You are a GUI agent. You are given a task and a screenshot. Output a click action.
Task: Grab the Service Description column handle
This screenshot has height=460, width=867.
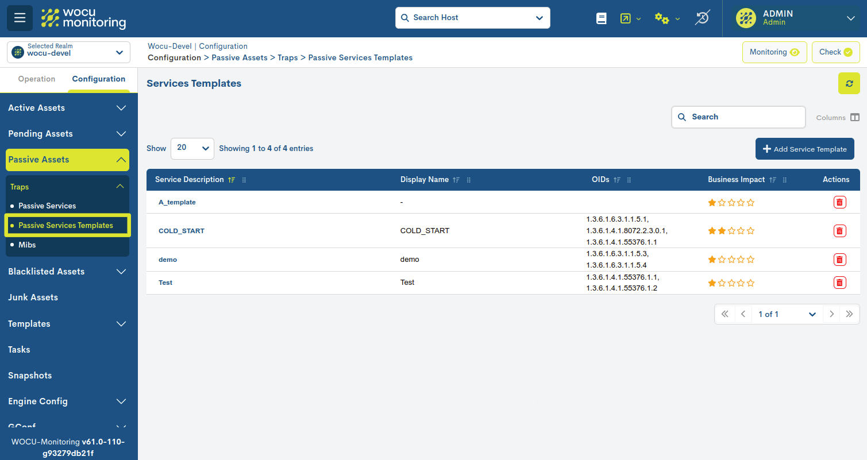coord(244,180)
